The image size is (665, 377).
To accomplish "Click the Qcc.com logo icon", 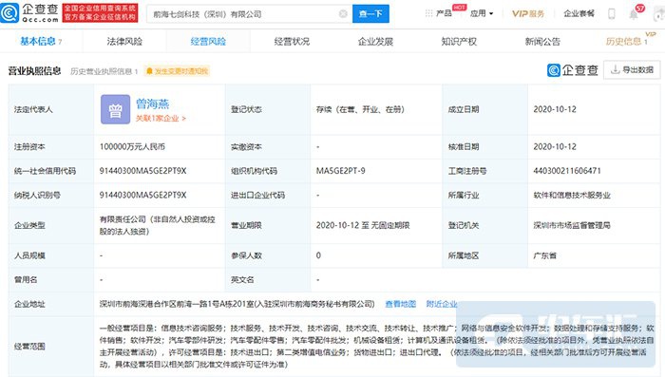I will tap(9, 13).
